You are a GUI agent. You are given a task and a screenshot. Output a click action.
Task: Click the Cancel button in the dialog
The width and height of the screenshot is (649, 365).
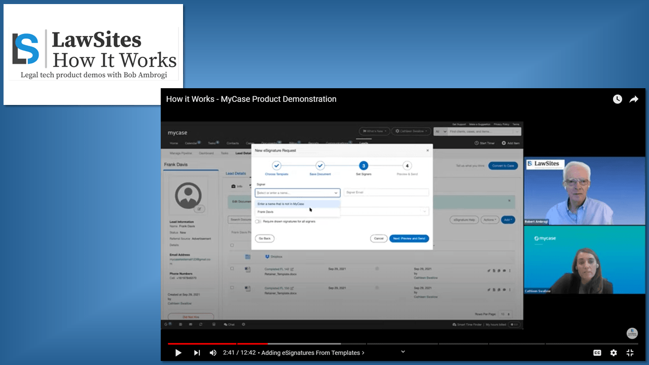point(379,238)
